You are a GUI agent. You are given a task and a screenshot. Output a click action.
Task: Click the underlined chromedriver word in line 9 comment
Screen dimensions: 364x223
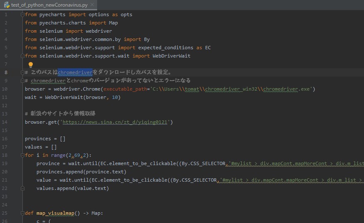[48, 81]
